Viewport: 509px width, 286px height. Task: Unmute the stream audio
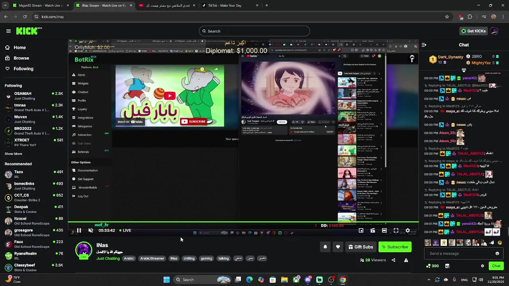[x=91, y=230]
